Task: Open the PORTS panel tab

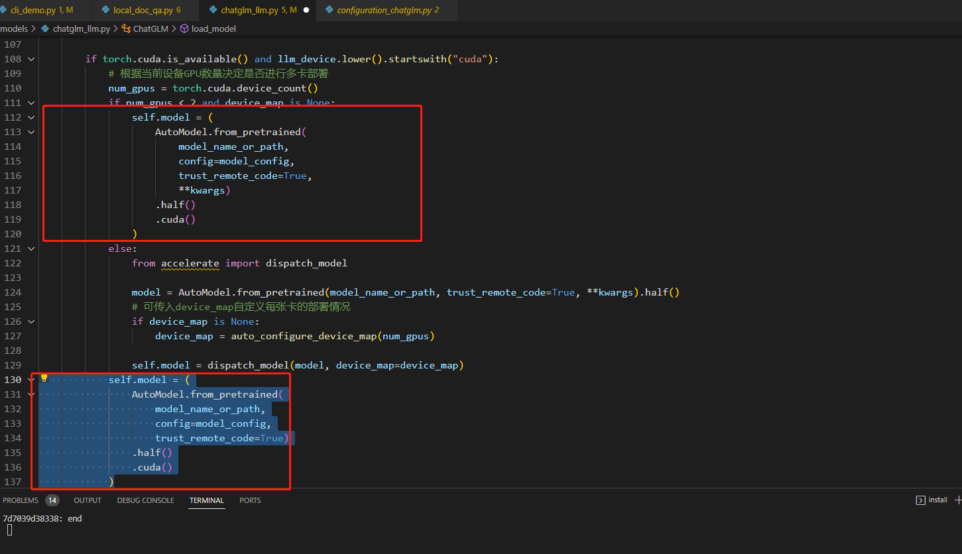Action: click(250, 500)
